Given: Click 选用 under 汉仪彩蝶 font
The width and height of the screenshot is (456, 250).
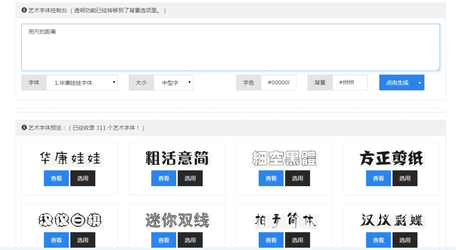Looking at the screenshot, I should click(405, 240).
